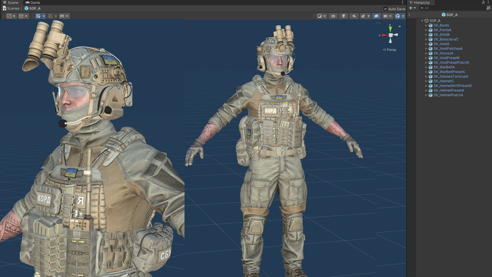492x277 pixels.
Task: Open the handle rotation dropdown arrow
Action: click(x=26, y=16)
